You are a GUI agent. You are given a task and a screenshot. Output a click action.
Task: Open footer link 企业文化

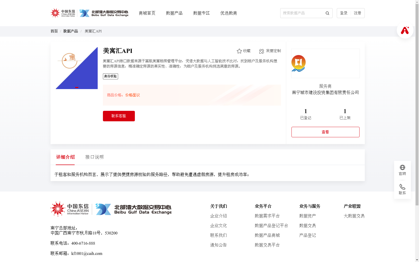click(x=218, y=226)
